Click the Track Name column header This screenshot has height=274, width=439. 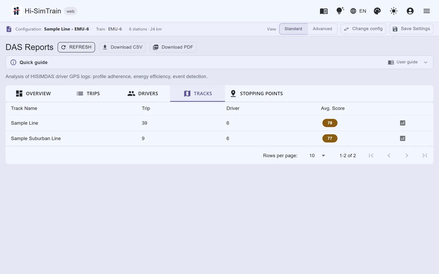24,108
